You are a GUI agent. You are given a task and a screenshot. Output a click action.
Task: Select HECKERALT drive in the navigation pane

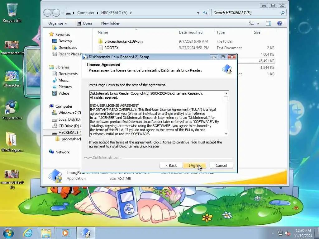[66, 133]
